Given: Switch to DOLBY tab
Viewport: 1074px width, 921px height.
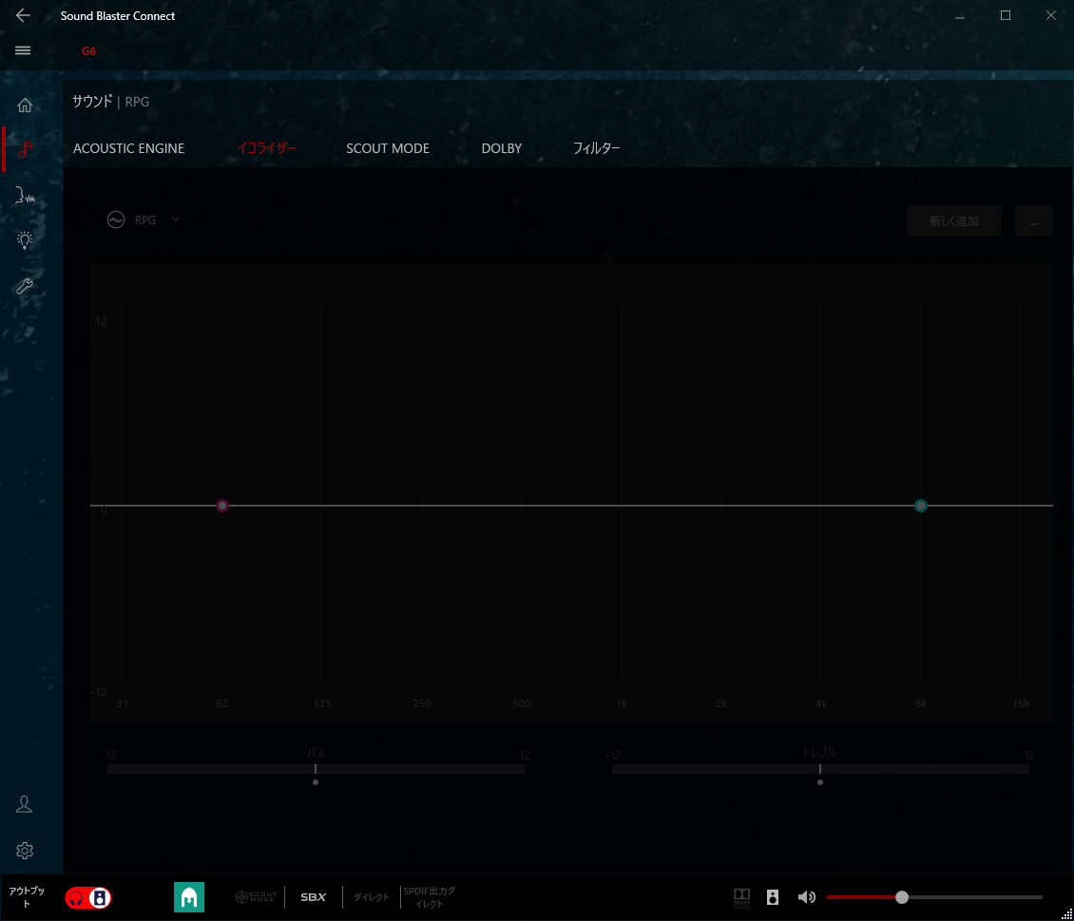Looking at the screenshot, I should click(502, 148).
